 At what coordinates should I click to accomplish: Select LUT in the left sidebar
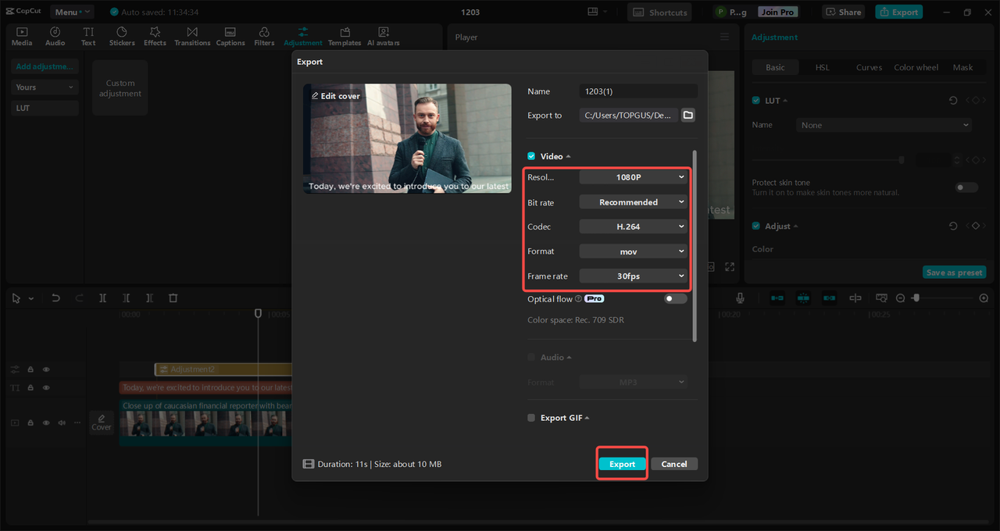45,108
